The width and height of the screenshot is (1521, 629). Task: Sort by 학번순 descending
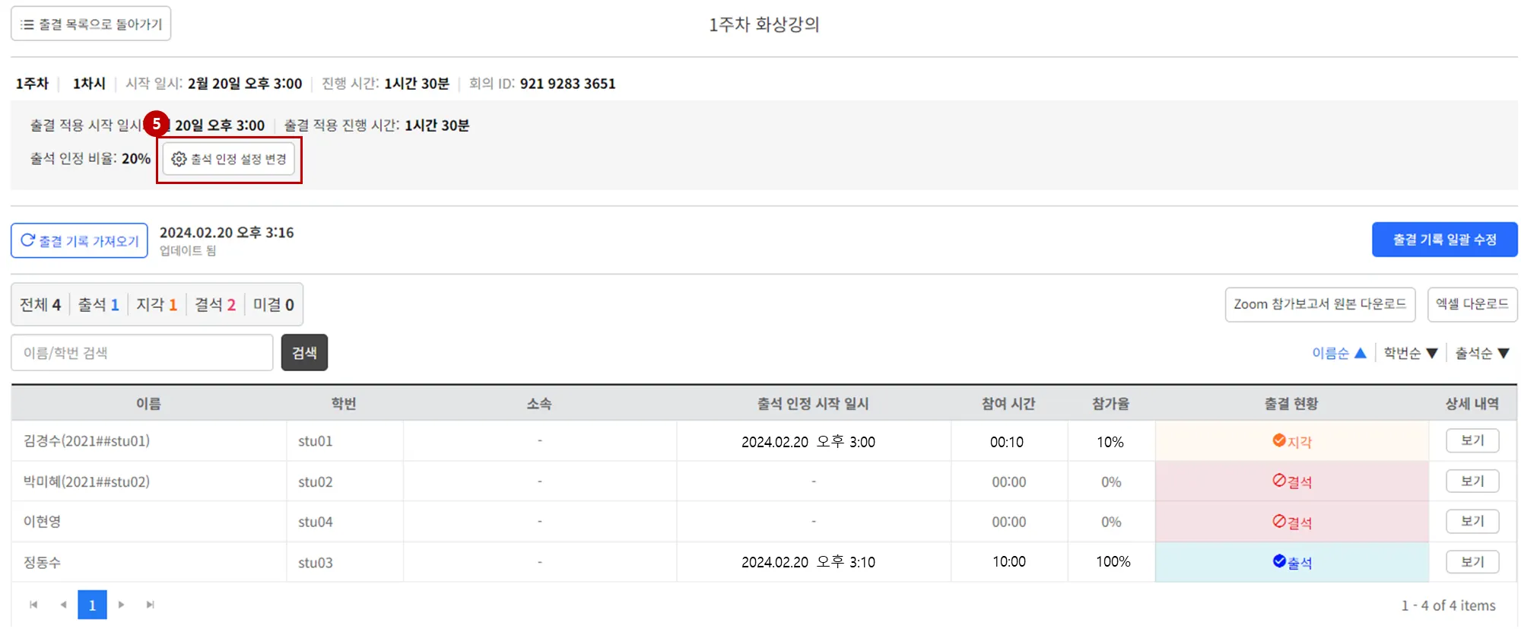pos(1410,353)
